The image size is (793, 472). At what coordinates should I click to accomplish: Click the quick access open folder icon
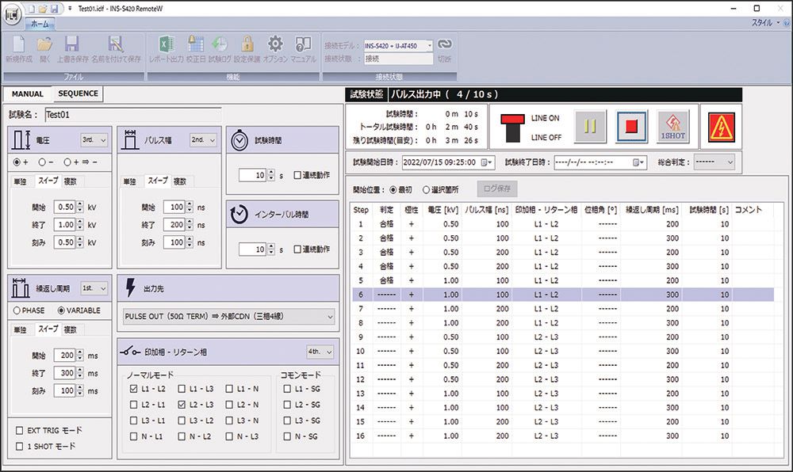(43, 9)
